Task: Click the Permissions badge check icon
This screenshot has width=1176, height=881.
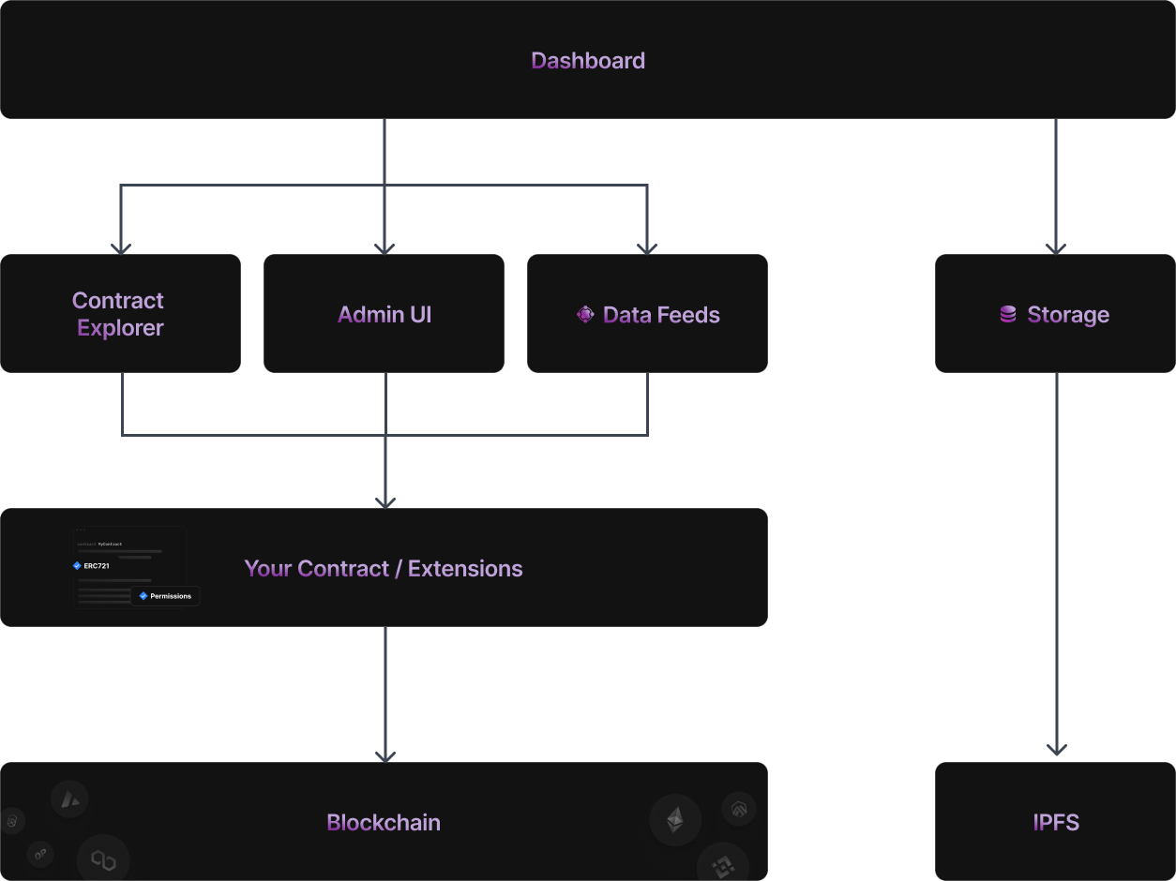Action: coord(143,596)
